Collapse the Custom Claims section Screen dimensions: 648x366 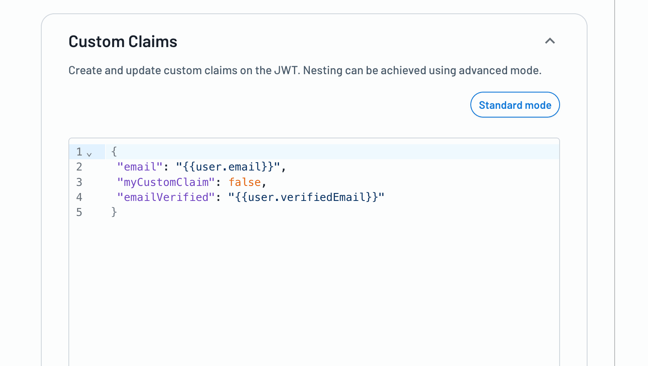(550, 41)
